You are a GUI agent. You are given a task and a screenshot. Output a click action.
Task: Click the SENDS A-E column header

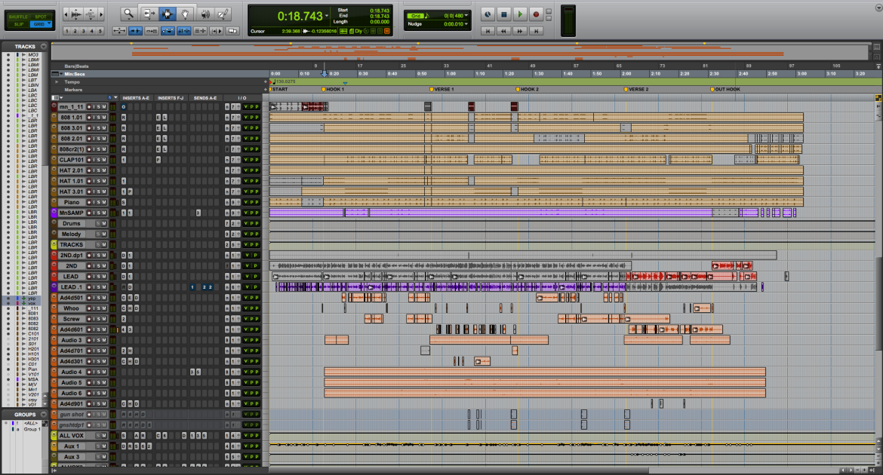click(205, 98)
